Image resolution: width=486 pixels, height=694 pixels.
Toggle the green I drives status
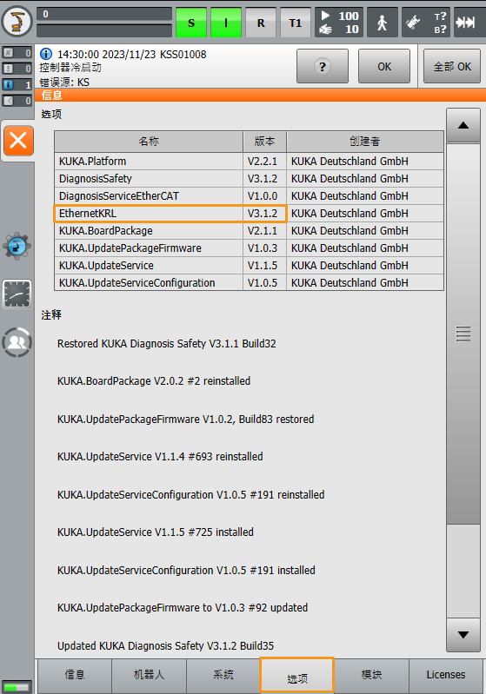coord(226,22)
